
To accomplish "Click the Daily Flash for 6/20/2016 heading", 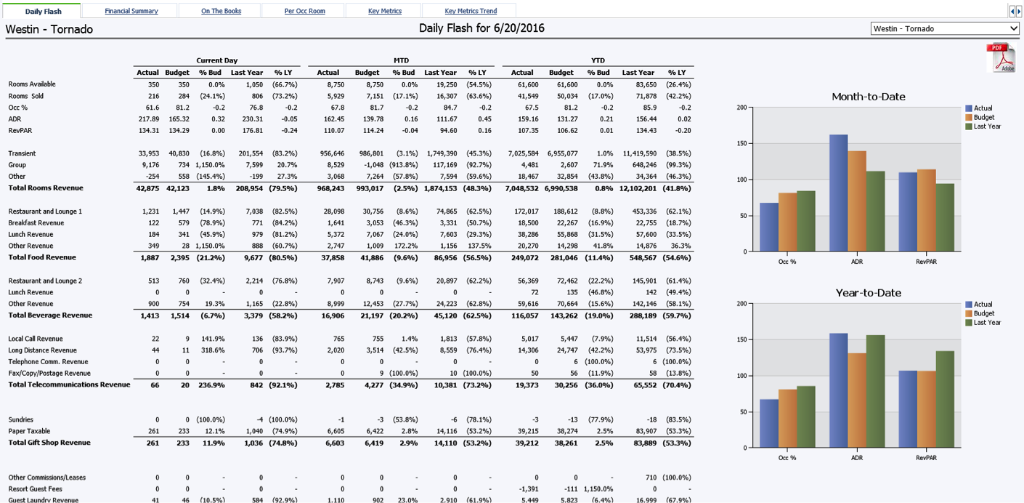I will tap(481, 28).
